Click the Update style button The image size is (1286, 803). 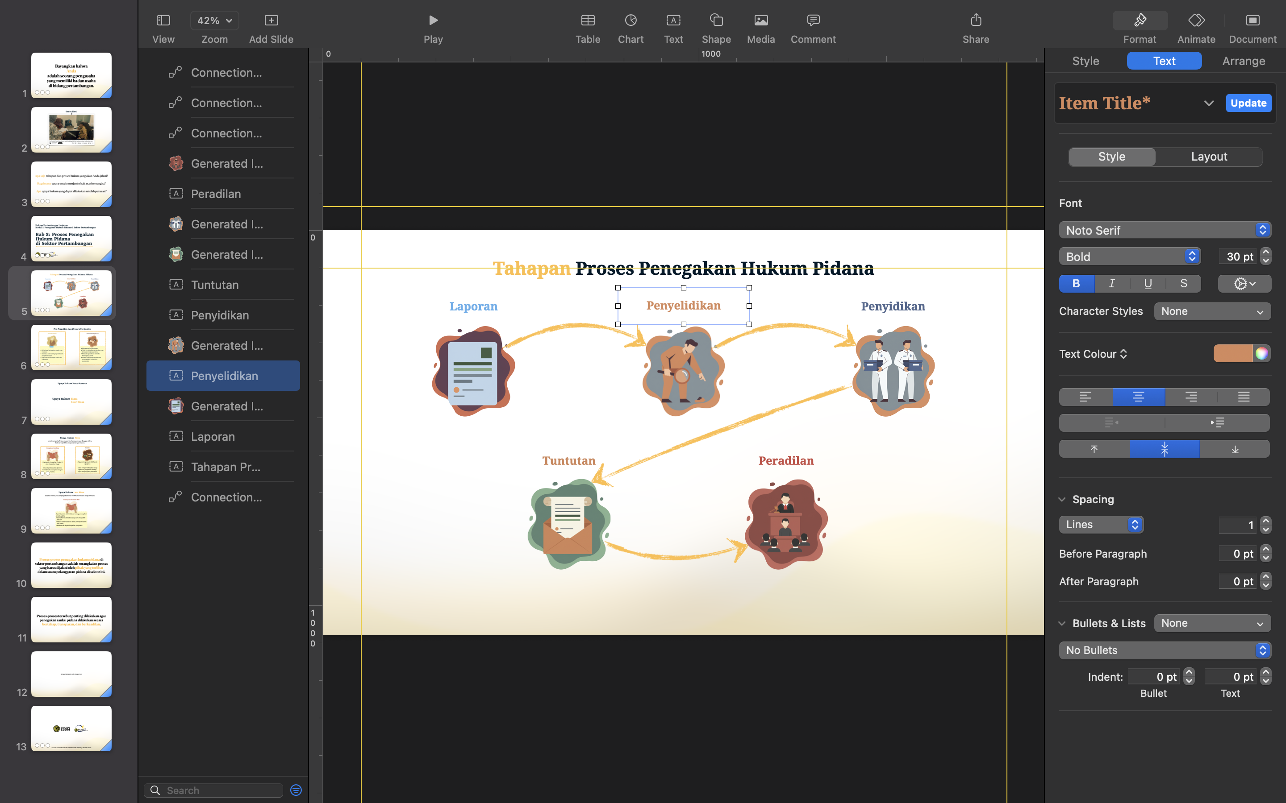click(1248, 103)
